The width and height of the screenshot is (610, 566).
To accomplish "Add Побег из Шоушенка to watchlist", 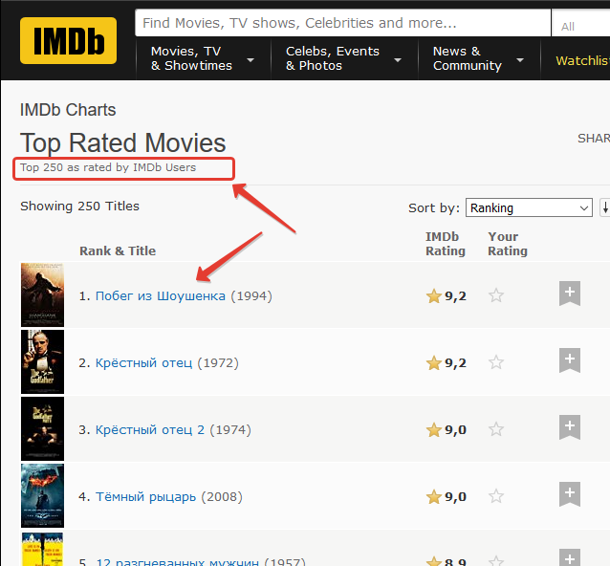I will tap(570, 294).
